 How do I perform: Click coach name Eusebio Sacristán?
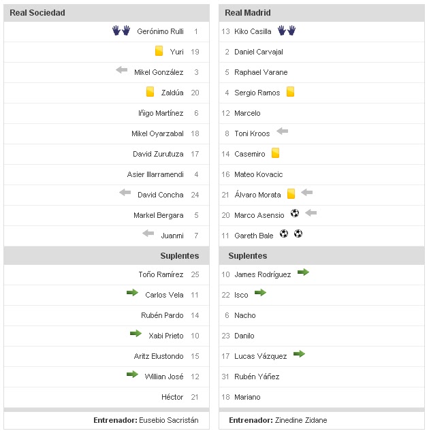(x=168, y=420)
